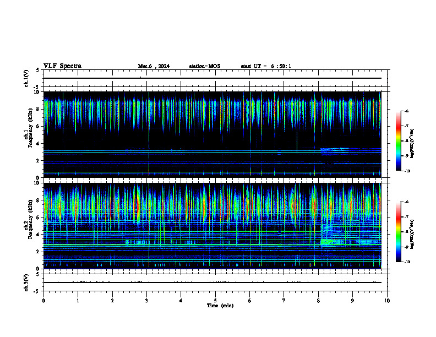
Task: Click the "VLF Spectra" plot title
Action: click(62, 66)
